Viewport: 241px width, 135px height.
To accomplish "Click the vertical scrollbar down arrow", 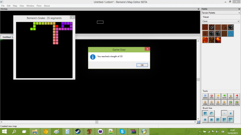I will pyautogui.click(x=198, y=119).
